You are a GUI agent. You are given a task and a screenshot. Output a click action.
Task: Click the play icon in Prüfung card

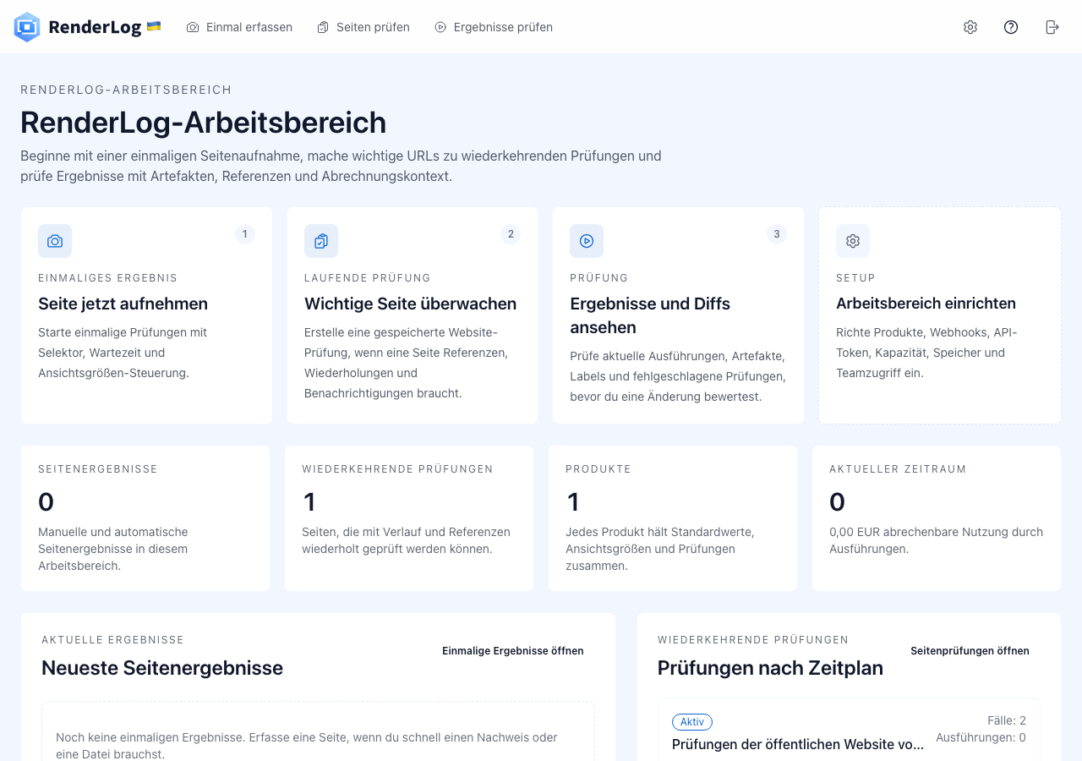click(x=587, y=241)
